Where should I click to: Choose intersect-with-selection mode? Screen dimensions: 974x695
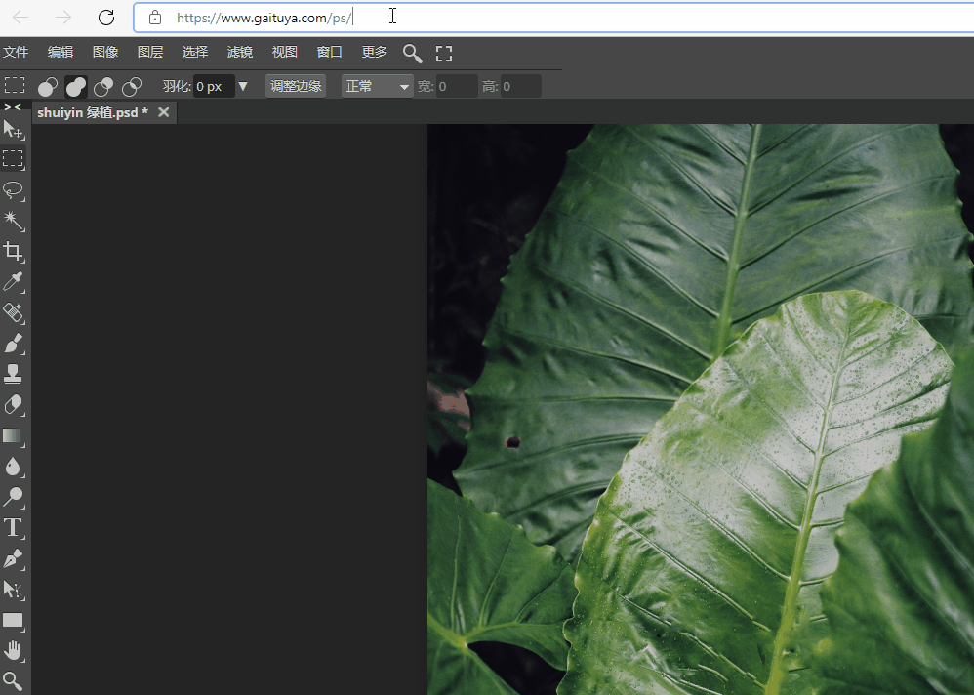[132, 87]
